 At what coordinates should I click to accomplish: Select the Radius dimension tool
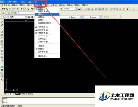pos(18,9)
